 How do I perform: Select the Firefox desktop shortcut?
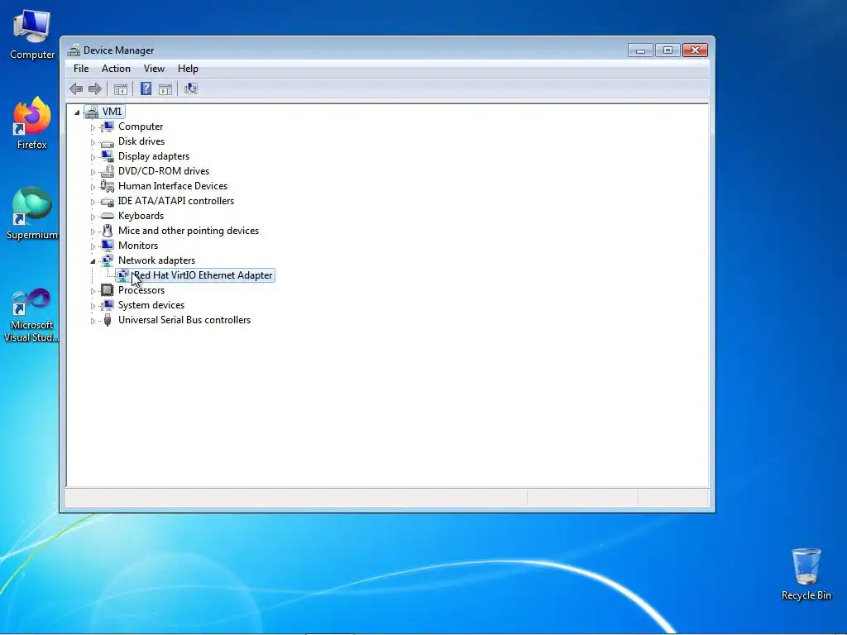32,123
